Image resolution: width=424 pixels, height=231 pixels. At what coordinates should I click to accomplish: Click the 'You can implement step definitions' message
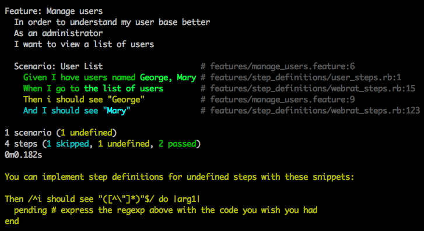180,177
